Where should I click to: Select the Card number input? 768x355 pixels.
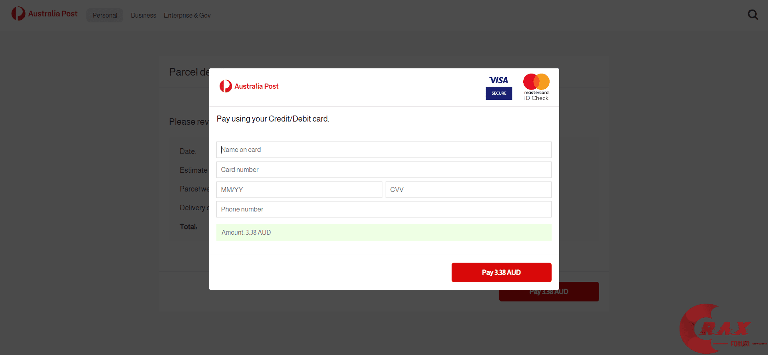(384, 170)
